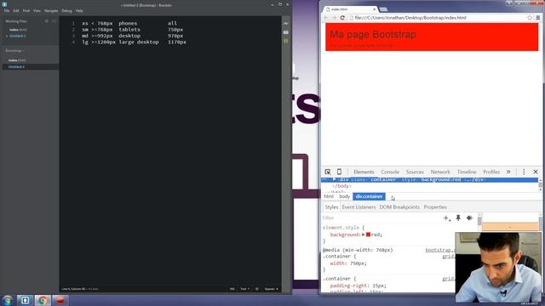This screenshot has width=545, height=306.
Task: Click the Chrome address bar URL
Action: click(410, 18)
